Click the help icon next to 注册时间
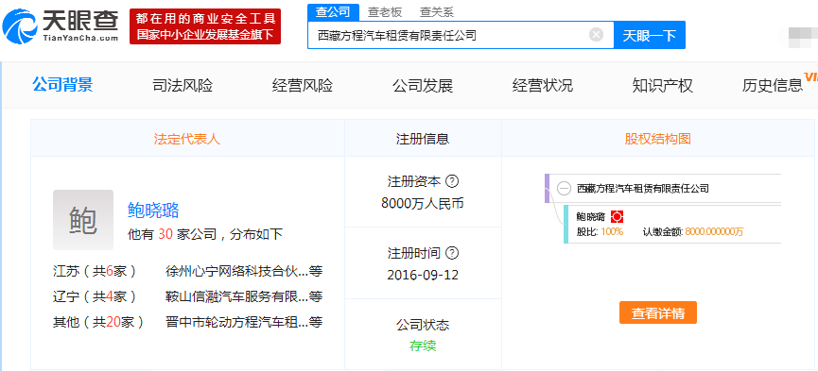Screen dimensions: 818x371 pos(453,253)
